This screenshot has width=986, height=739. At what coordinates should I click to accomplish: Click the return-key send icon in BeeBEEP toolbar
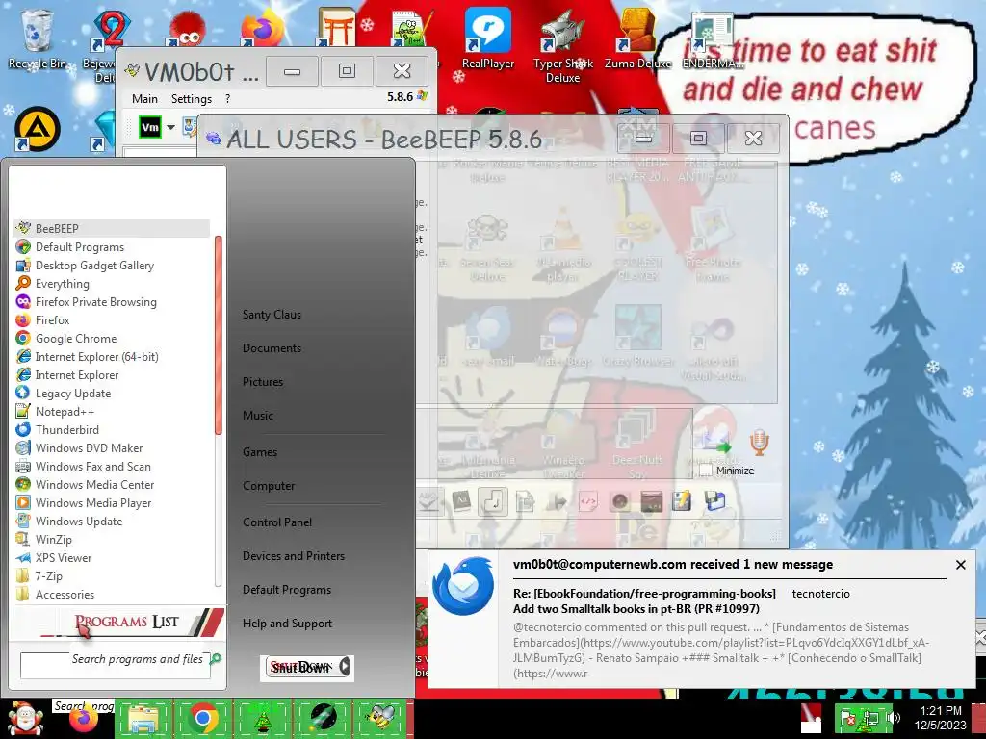point(493,501)
